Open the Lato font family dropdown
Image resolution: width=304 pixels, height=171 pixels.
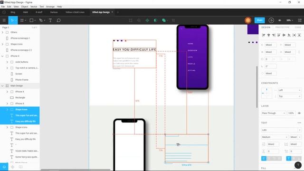coord(281,130)
